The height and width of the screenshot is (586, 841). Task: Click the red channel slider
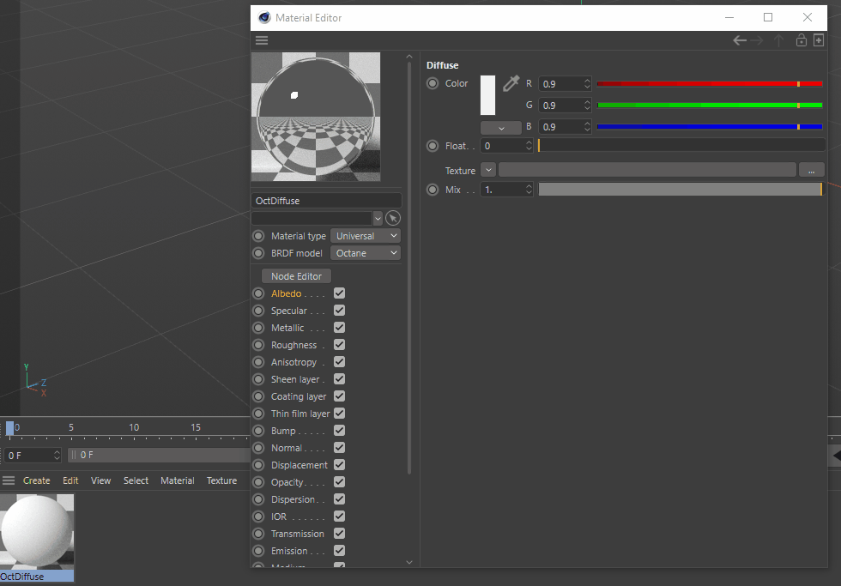[x=710, y=83]
